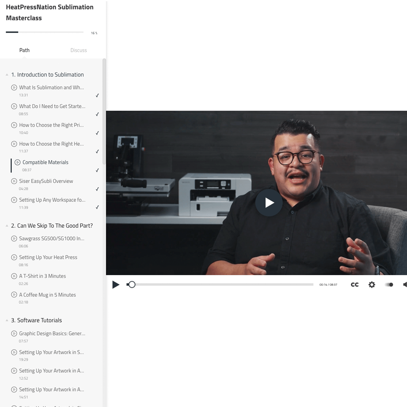Click the volume speaker icon
The image size is (407, 407).
tap(405, 284)
